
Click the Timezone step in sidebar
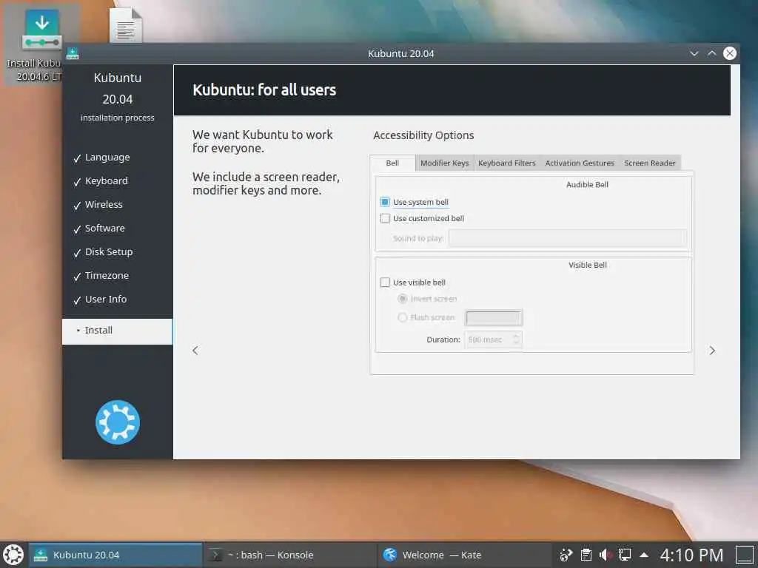[107, 276]
